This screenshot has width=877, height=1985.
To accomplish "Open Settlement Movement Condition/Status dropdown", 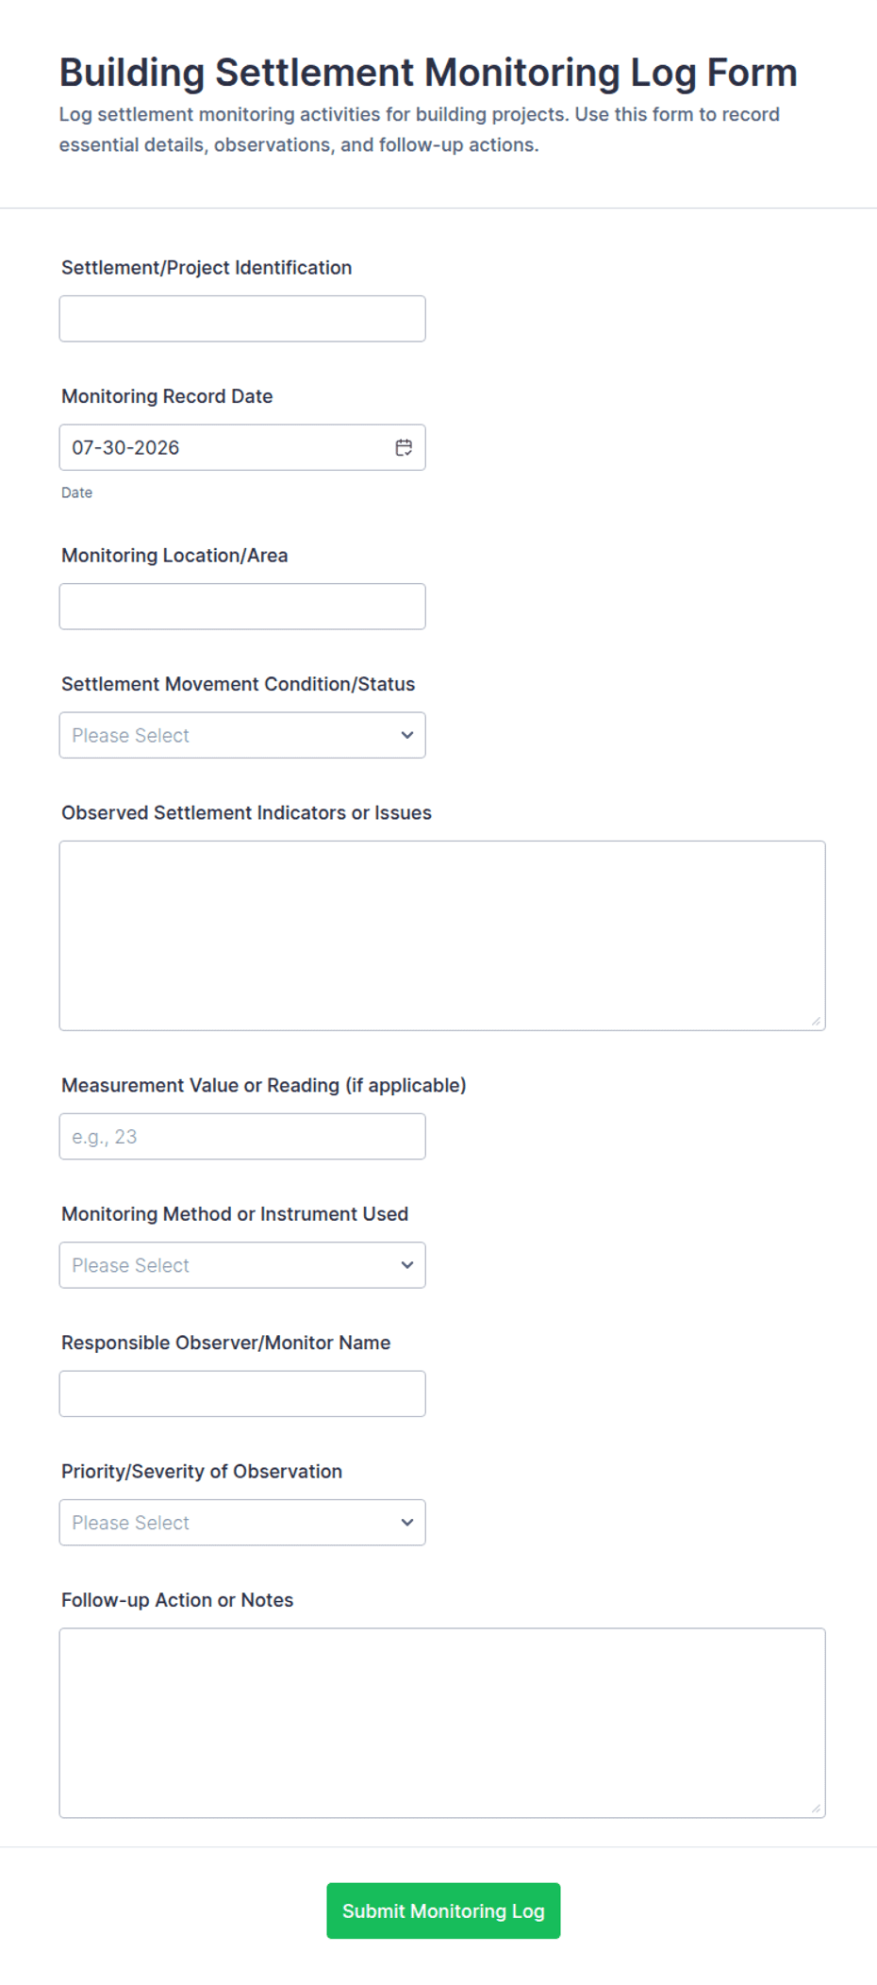I will point(242,735).
